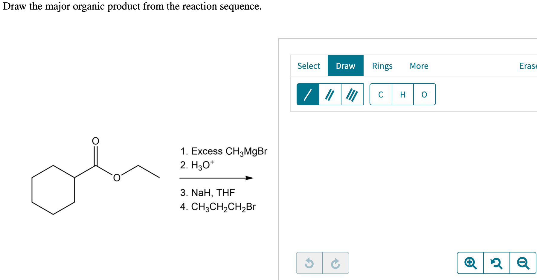This screenshot has height=280, width=537.
Task: Activate the Draw tab
Action: click(346, 66)
